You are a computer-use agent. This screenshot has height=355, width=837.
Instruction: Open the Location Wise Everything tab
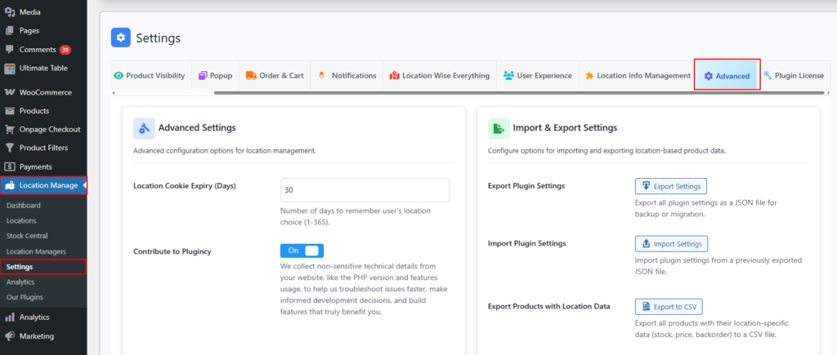440,76
